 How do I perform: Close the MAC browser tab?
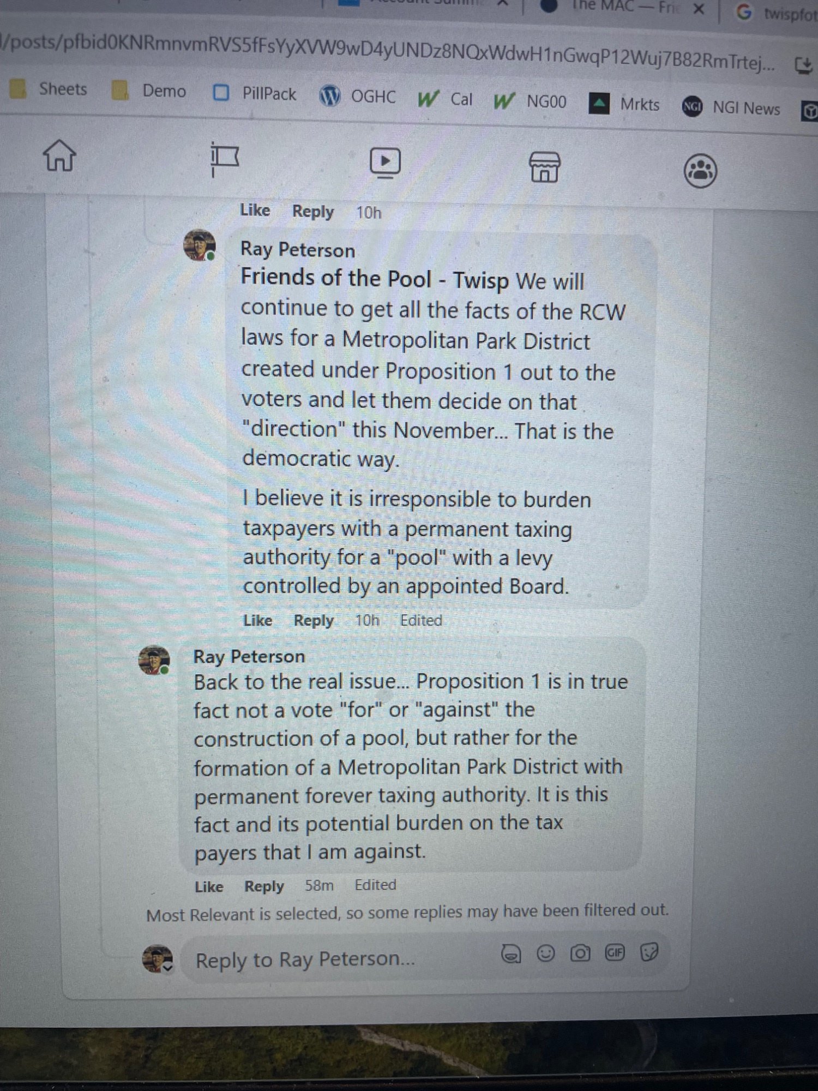click(x=699, y=9)
